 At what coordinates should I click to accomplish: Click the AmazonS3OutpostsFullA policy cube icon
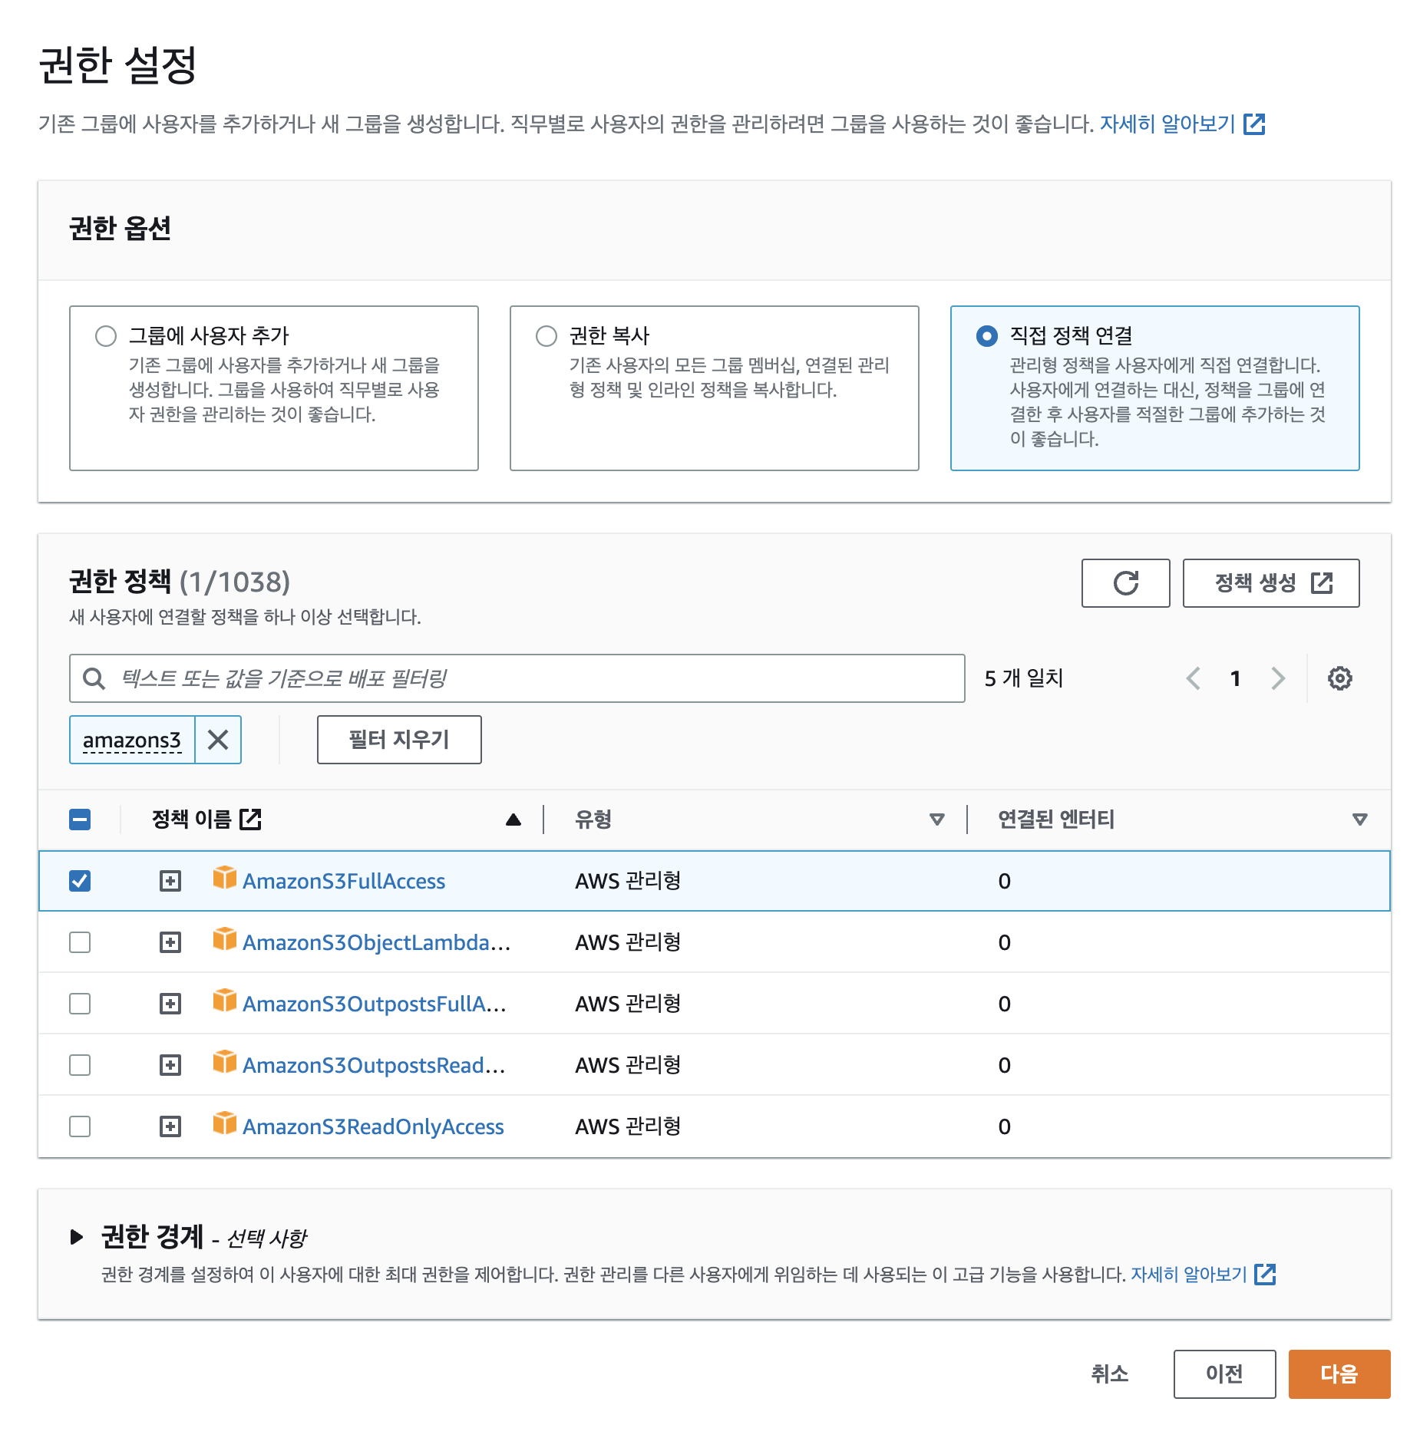[x=225, y=1000]
